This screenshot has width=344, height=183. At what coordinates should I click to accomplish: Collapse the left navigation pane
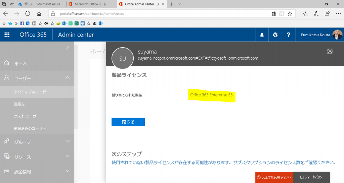click(68, 48)
